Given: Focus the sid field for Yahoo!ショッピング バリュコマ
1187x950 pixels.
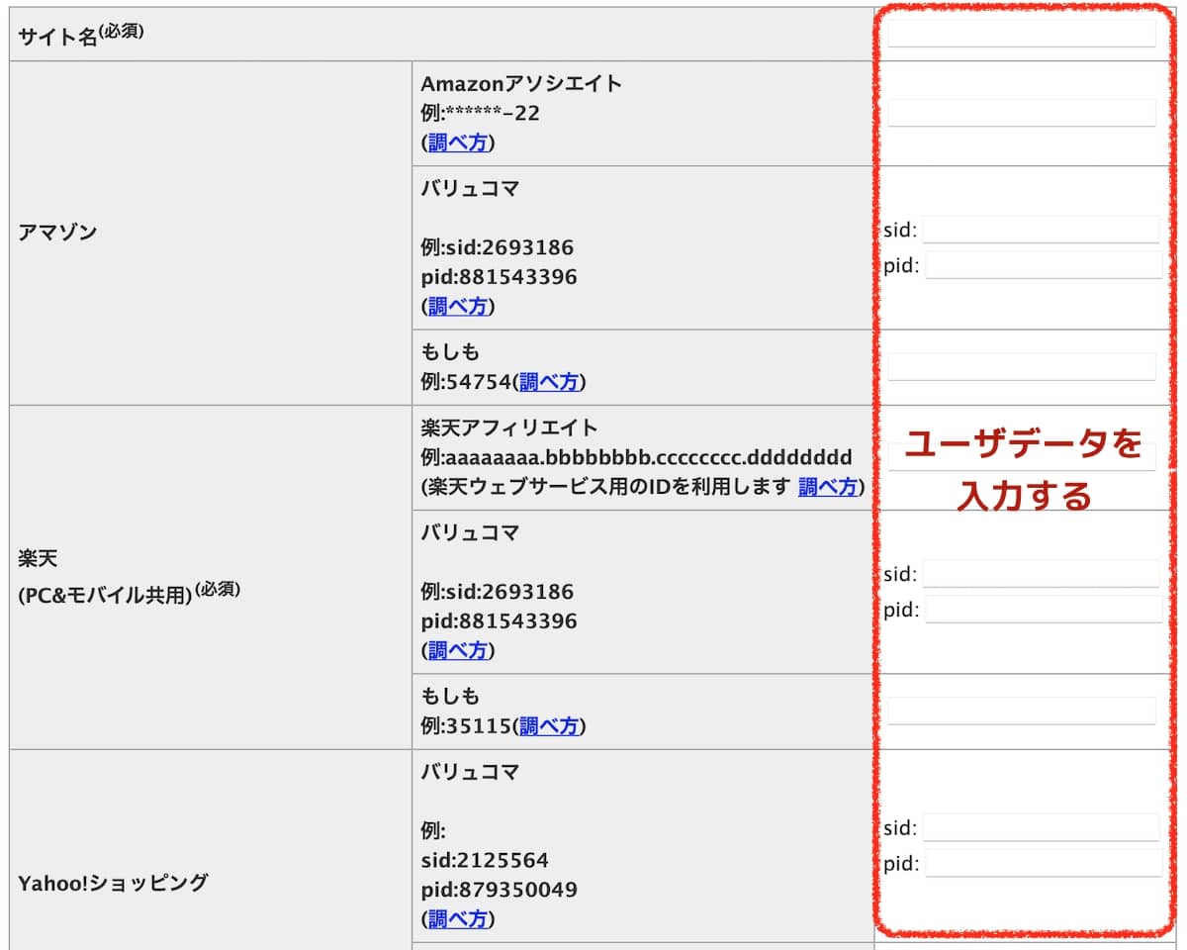Looking at the screenshot, I should pos(1041,827).
